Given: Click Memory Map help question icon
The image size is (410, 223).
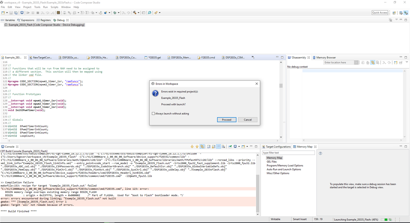Looking at the screenshot, I should click(320, 153).
